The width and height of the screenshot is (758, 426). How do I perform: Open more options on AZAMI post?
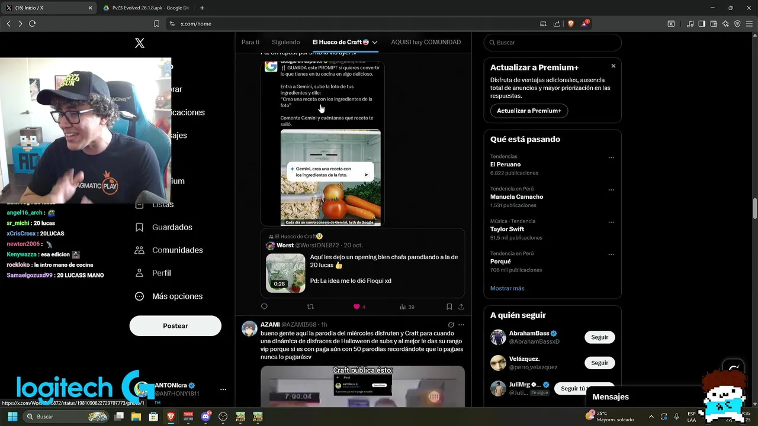[x=461, y=325]
